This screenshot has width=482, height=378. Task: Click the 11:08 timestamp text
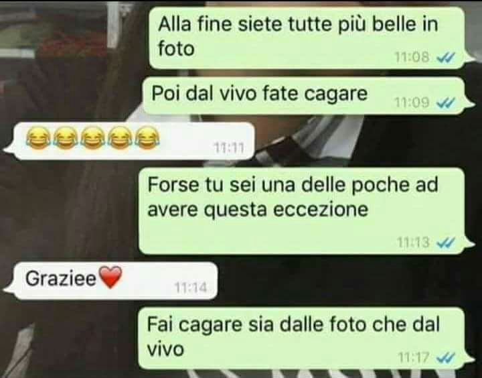(412, 57)
